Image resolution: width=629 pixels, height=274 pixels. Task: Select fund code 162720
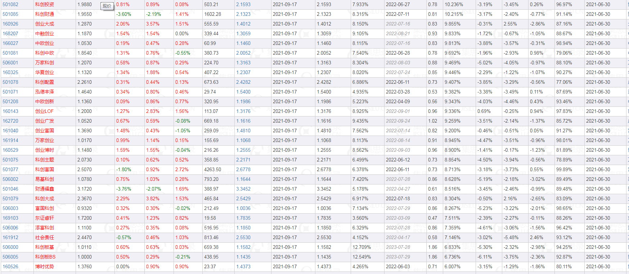click(x=10, y=121)
